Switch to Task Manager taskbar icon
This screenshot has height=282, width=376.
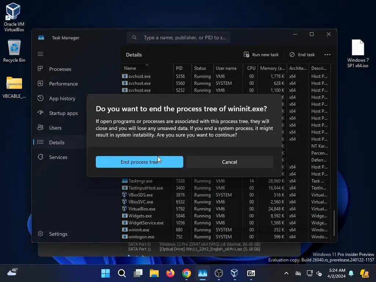point(203,273)
